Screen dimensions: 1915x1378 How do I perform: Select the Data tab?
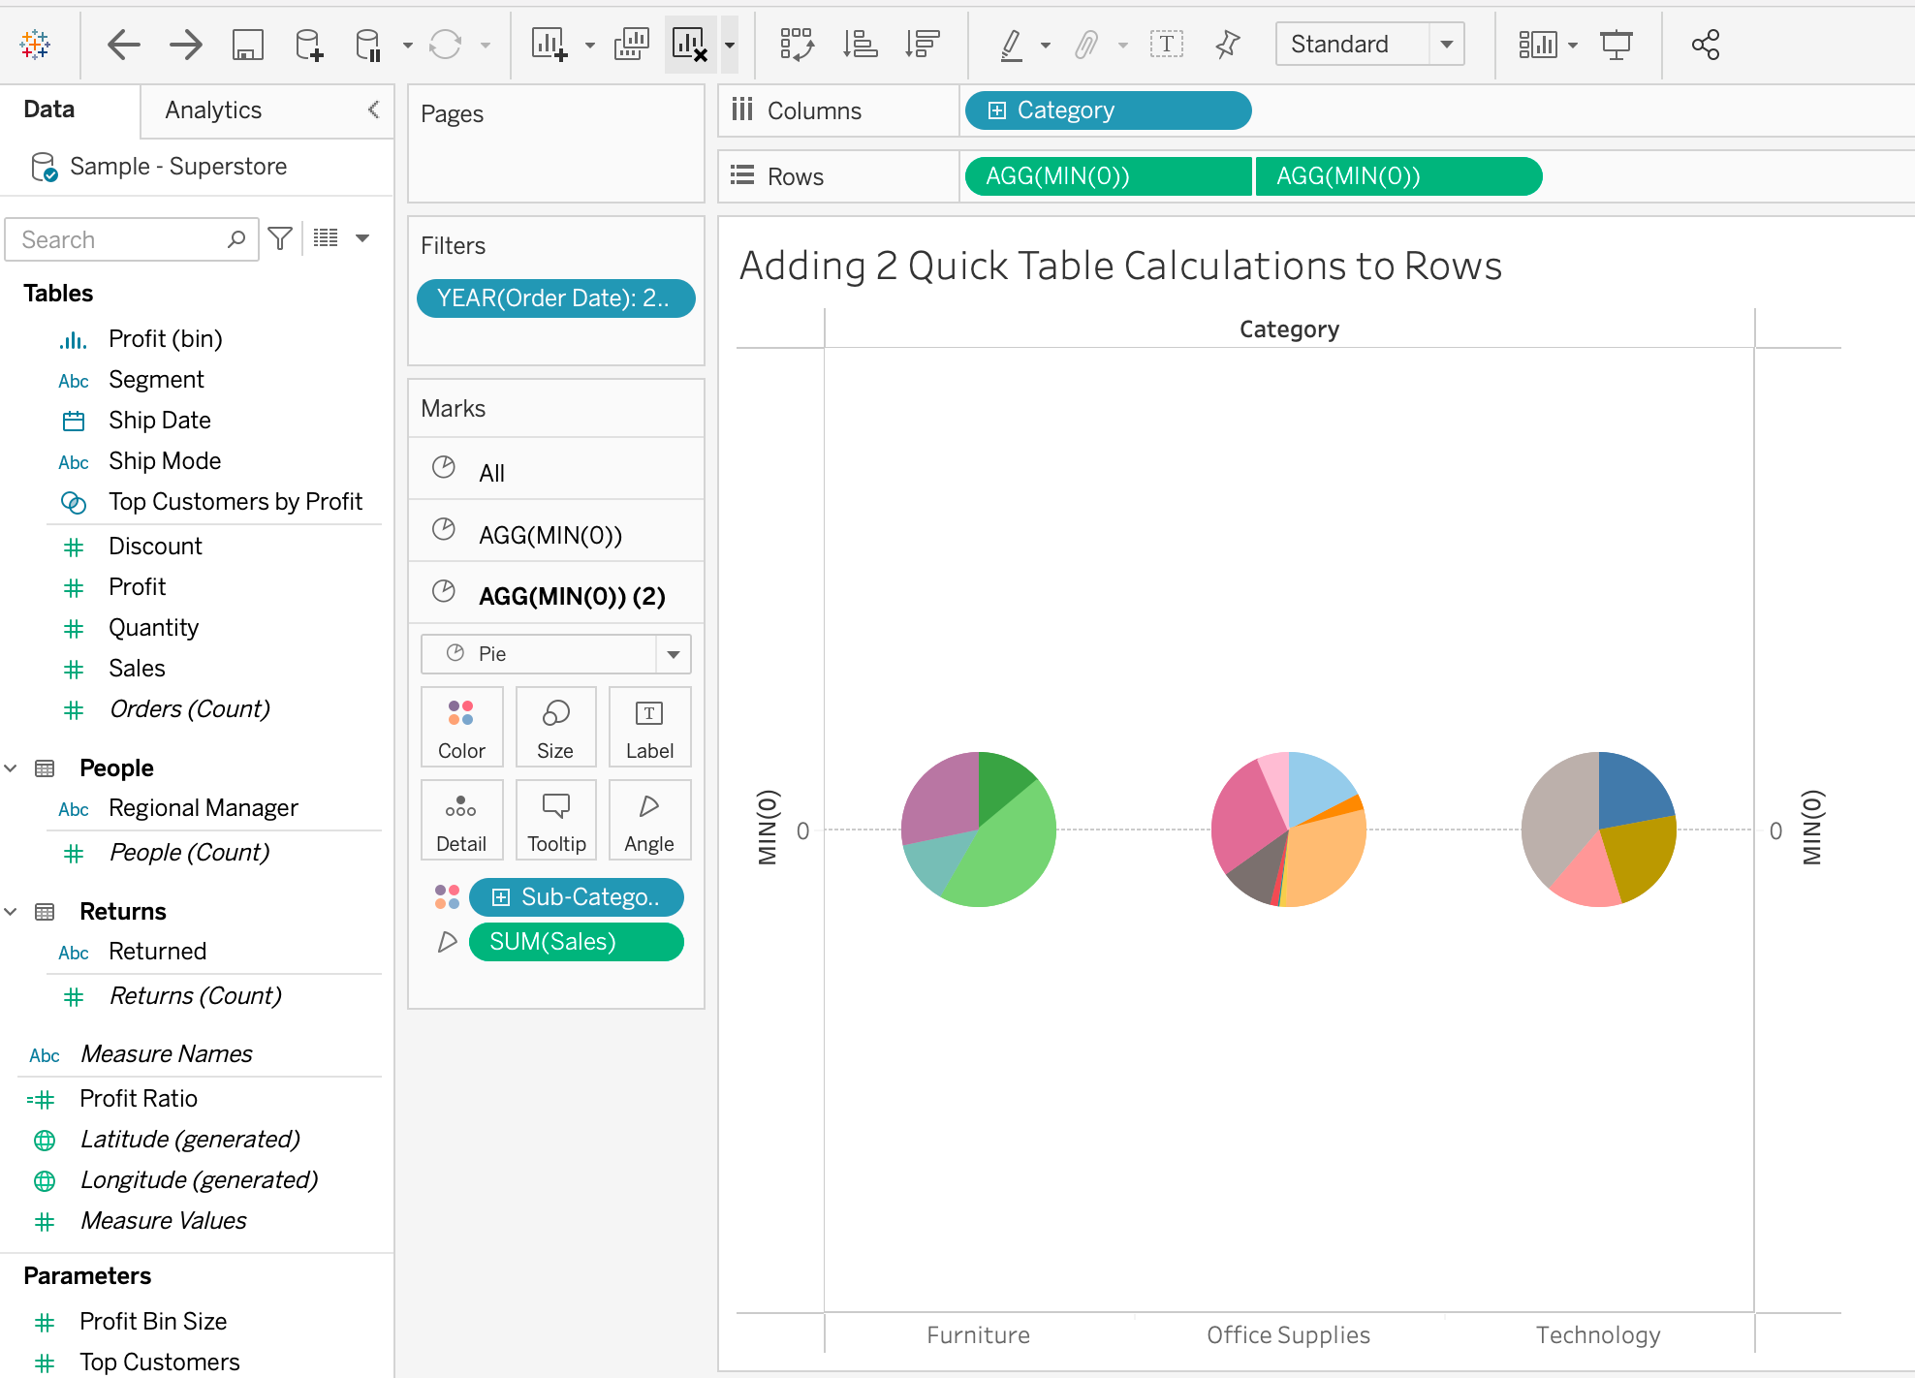tap(47, 110)
